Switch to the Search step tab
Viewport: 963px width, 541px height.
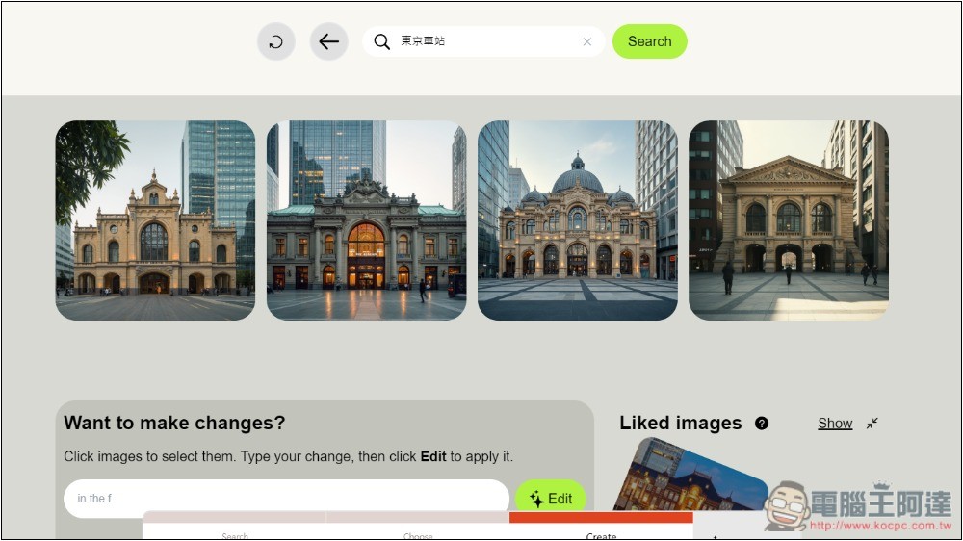[x=235, y=534]
